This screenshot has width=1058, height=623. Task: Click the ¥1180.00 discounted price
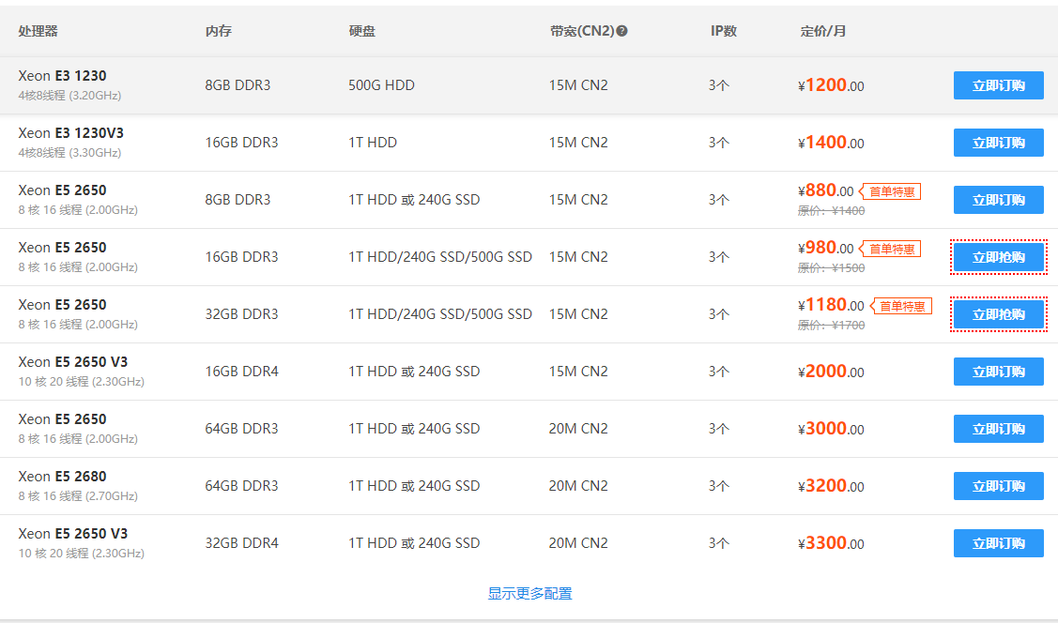click(x=831, y=306)
